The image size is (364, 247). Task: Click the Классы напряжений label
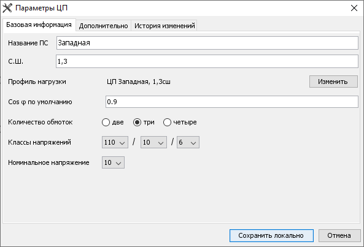[x=39, y=142]
